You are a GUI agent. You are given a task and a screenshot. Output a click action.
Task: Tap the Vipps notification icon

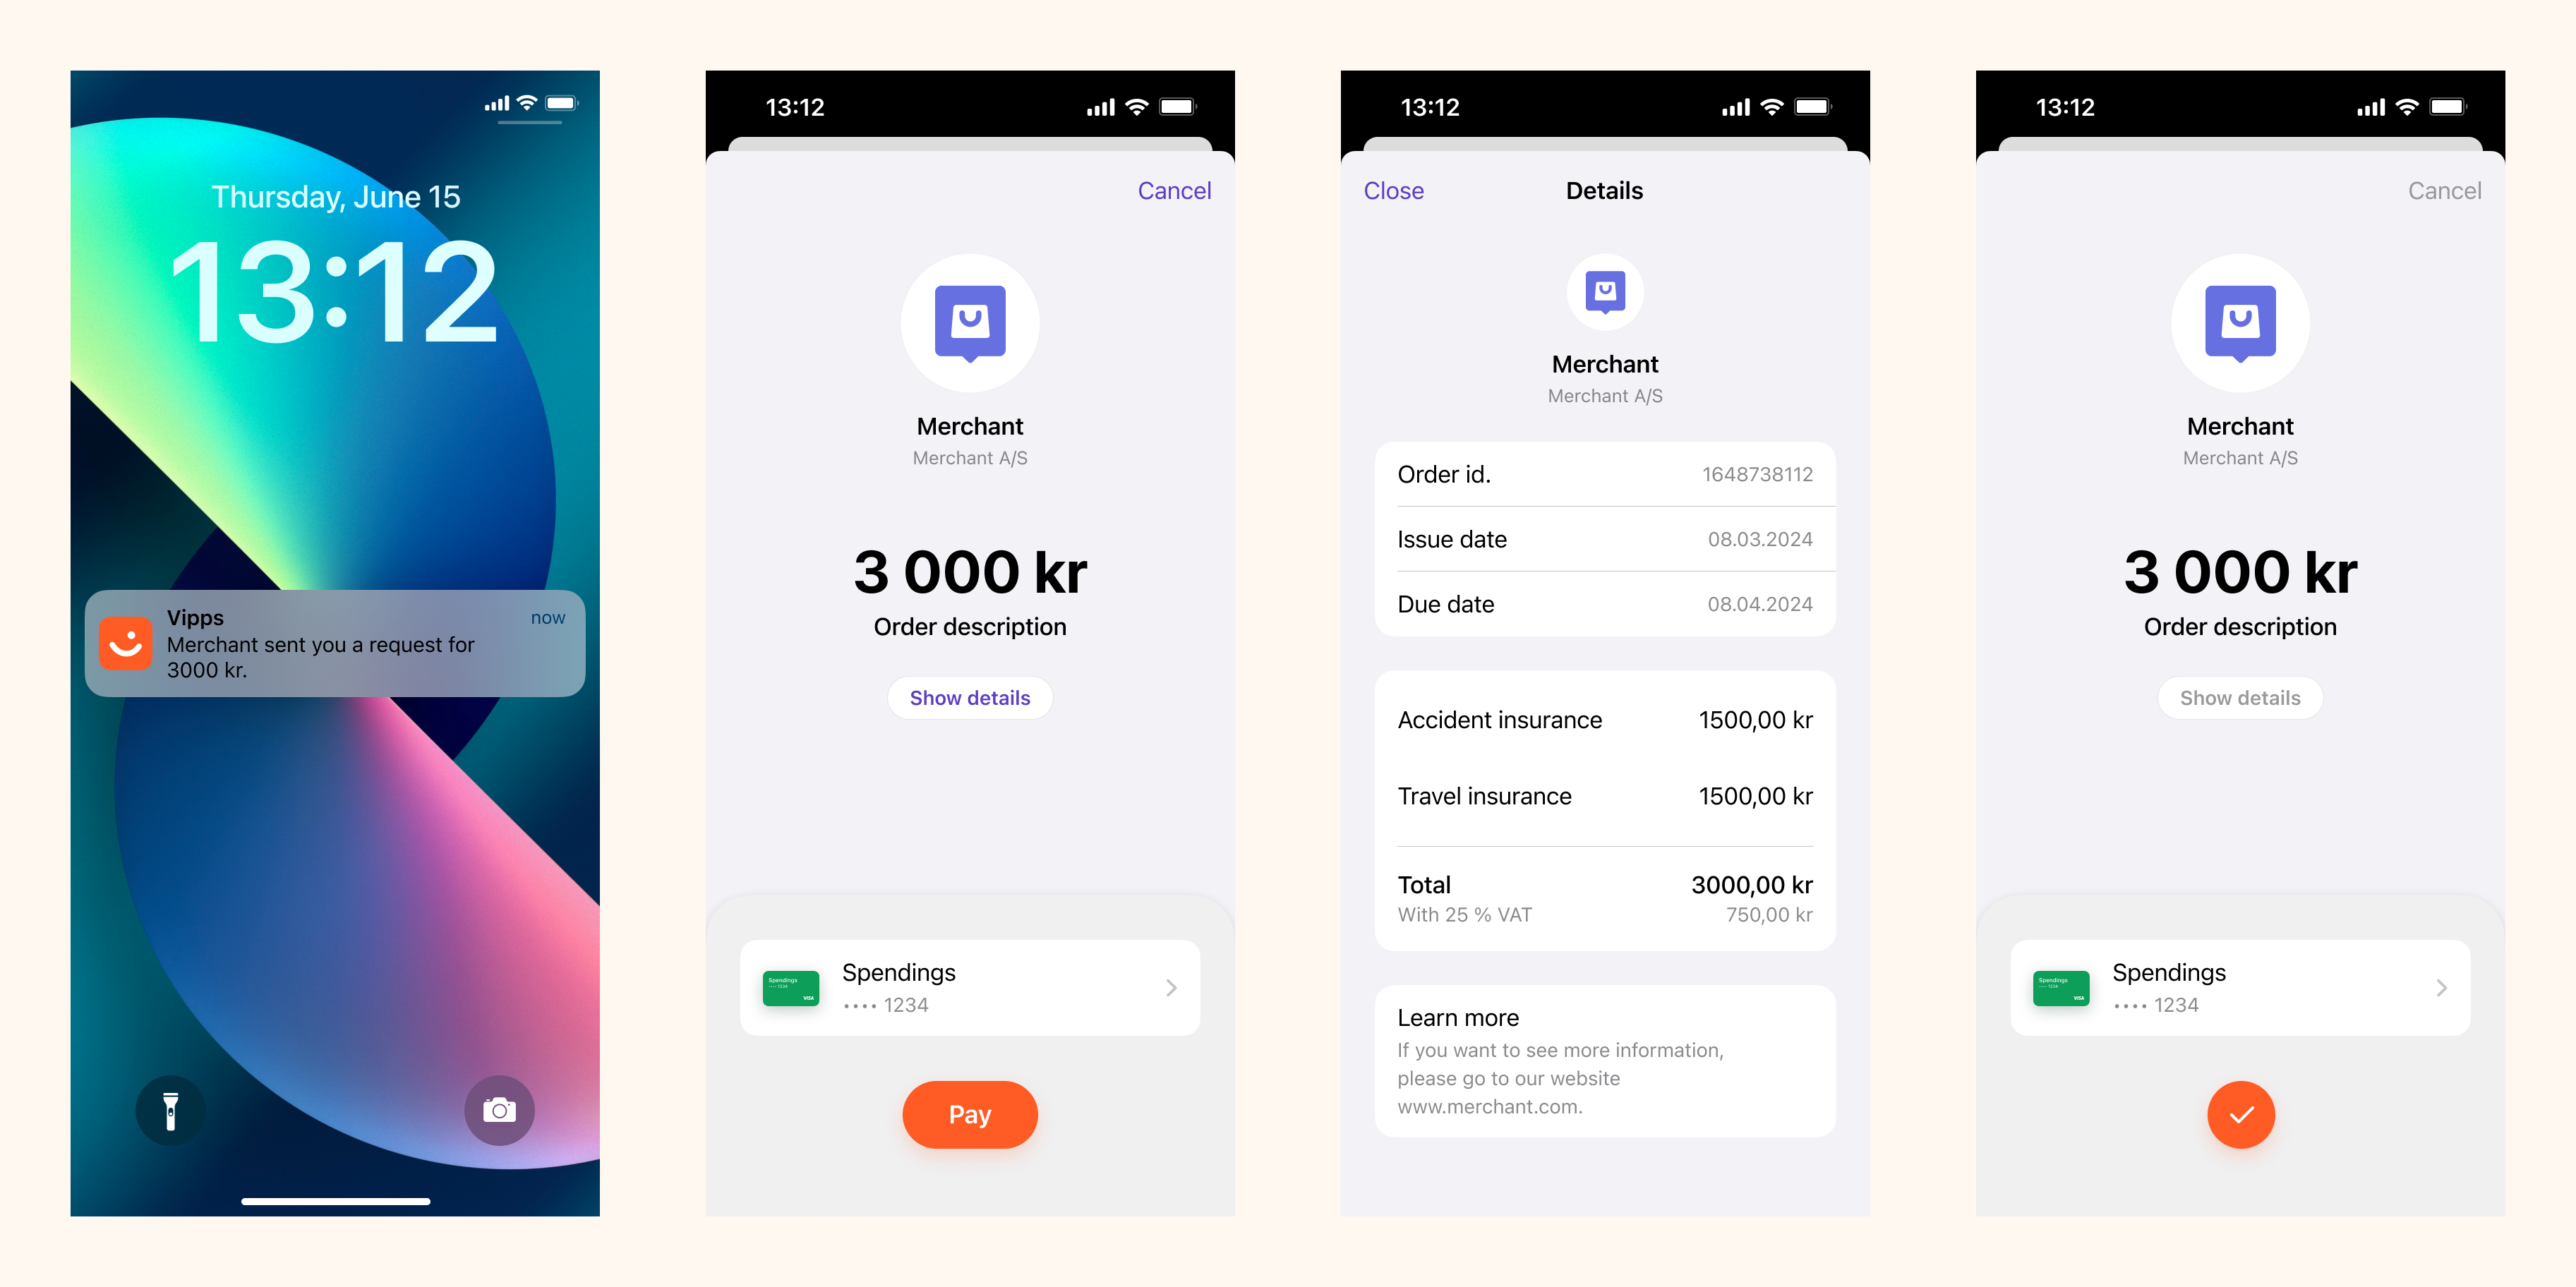[128, 643]
